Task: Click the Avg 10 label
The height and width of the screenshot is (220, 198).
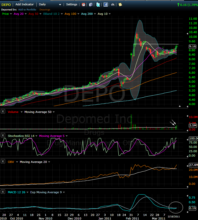Action: [x=103, y=14]
